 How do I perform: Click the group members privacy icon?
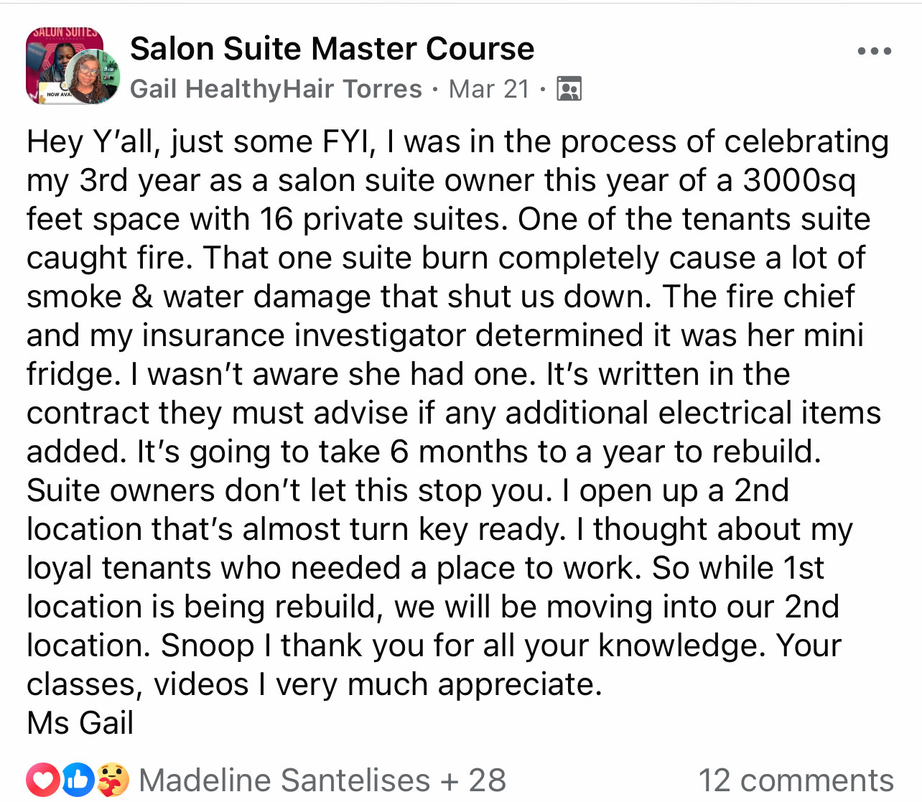point(569,89)
